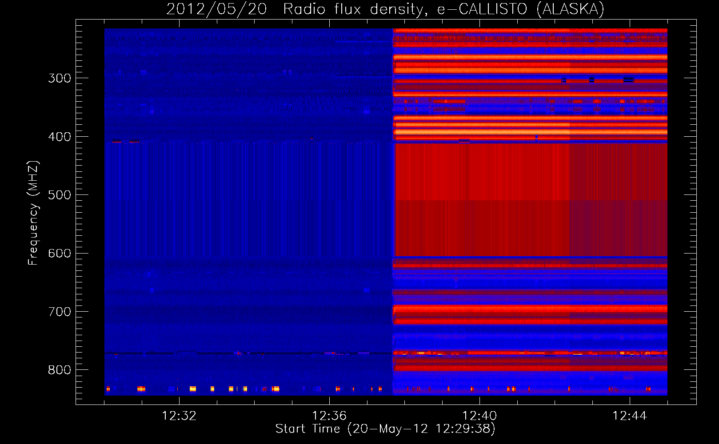Click the 700 frequency tick label
This screenshot has height=444, width=719.
coord(60,312)
